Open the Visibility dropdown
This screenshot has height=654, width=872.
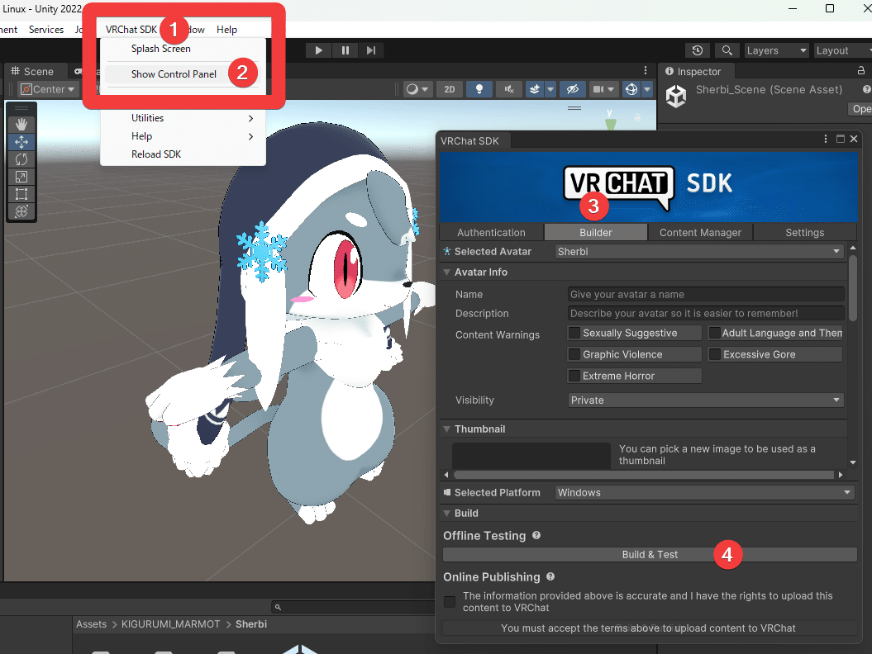[706, 400]
